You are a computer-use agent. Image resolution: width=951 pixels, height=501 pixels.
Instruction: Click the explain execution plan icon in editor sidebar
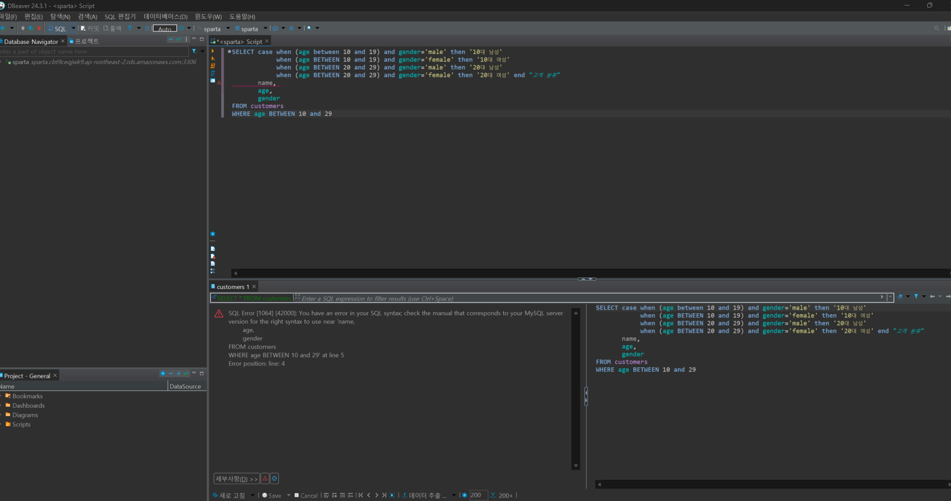[x=213, y=73]
